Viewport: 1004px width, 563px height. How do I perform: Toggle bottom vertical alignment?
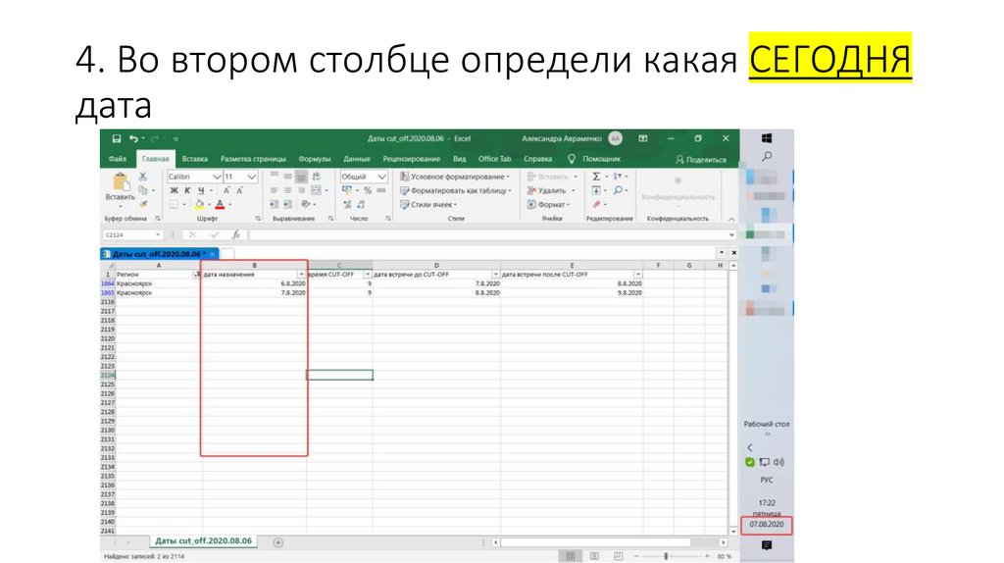click(x=301, y=177)
